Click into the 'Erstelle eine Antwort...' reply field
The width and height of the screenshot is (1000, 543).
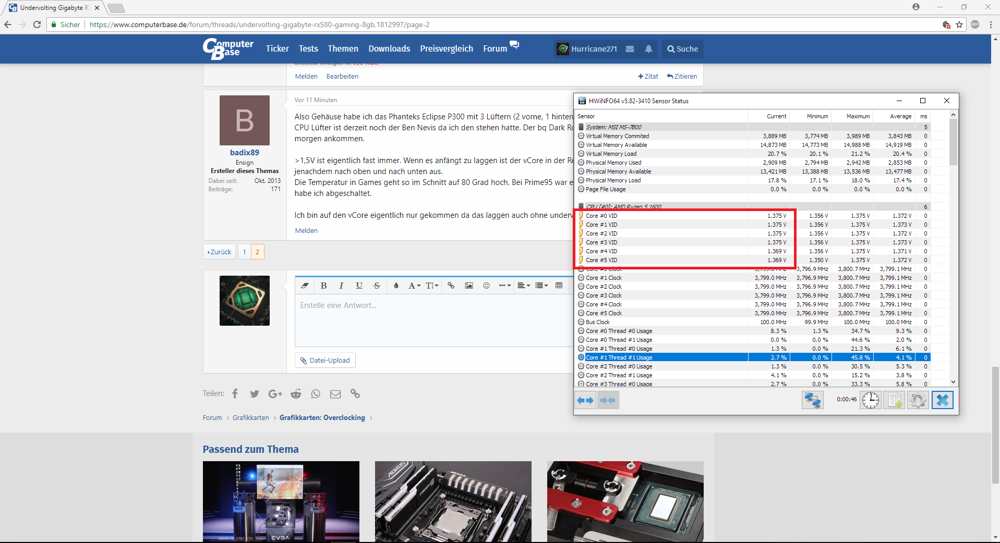tap(434, 320)
